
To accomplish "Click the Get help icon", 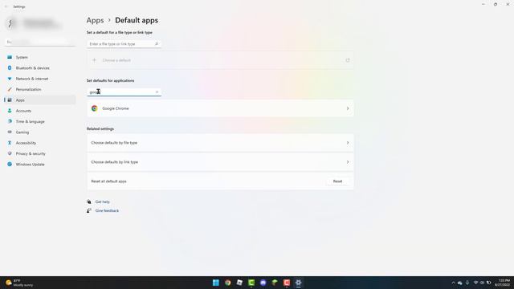I will (89, 201).
